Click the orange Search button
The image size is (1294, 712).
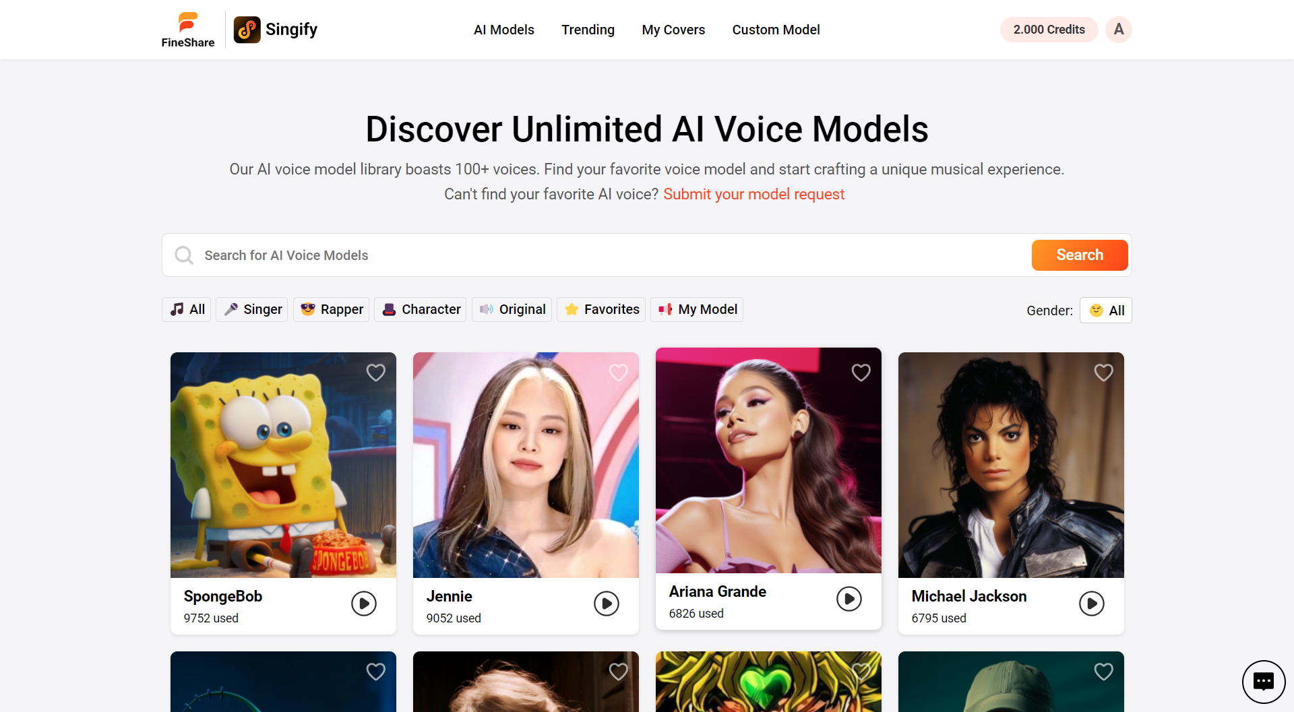pos(1080,255)
